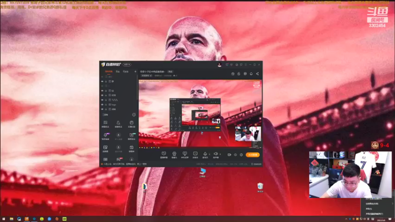The width and height of the screenshot is (395, 222).
Task: Add a webcam source in bottom toolbar
Action: (174, 155)
